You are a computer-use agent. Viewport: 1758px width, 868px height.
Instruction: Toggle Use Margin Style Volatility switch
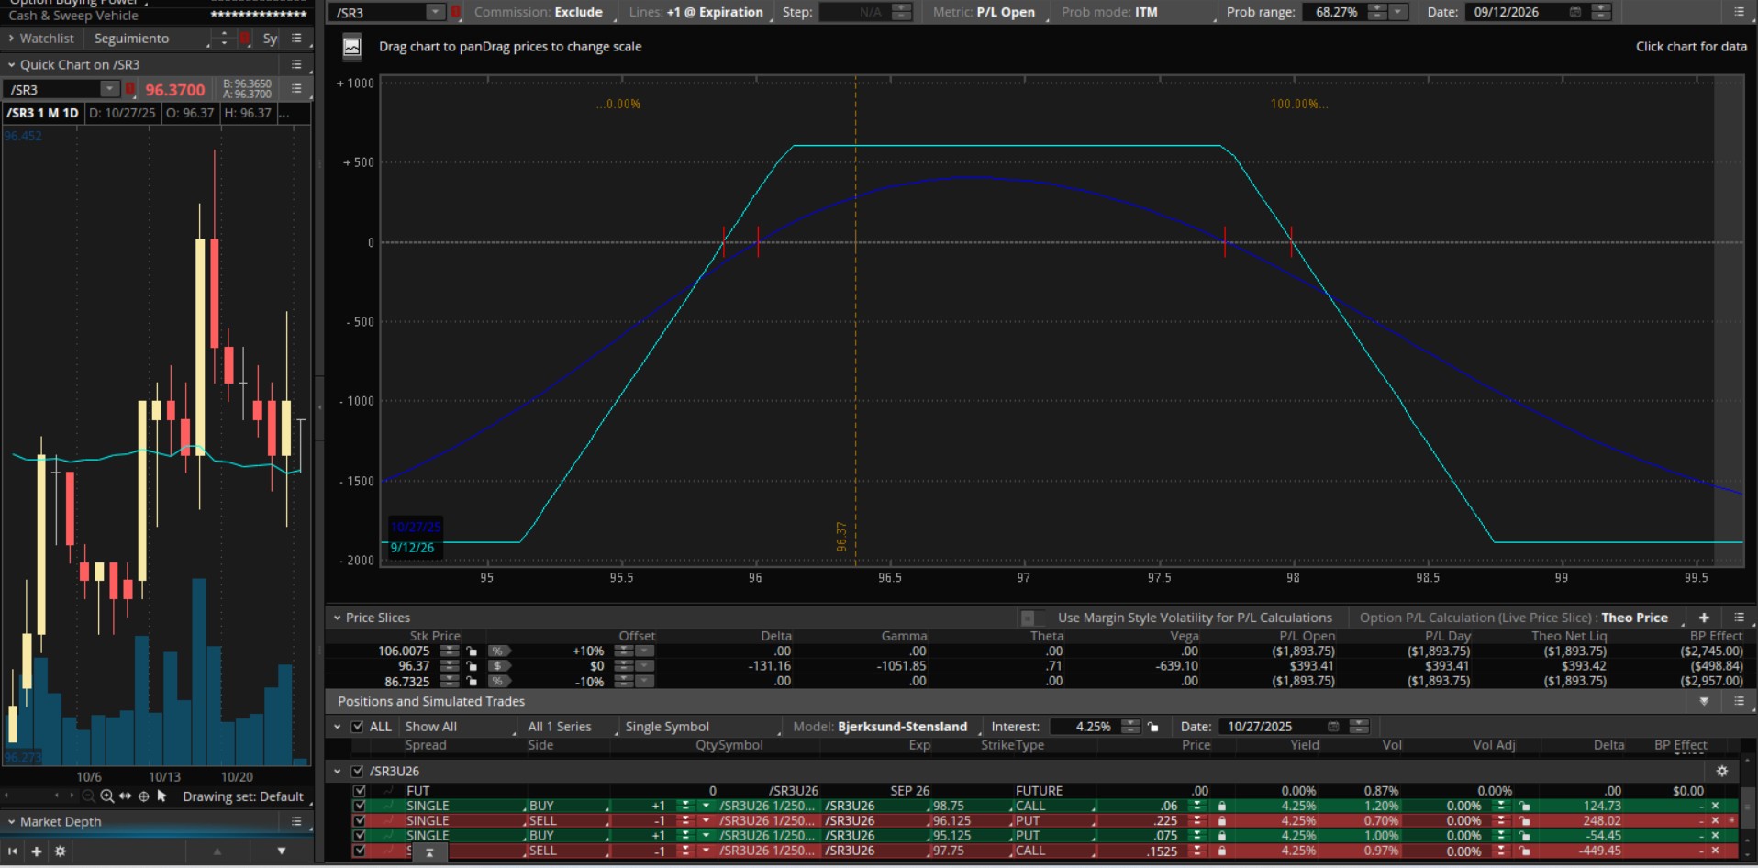tap(1032, 618)
